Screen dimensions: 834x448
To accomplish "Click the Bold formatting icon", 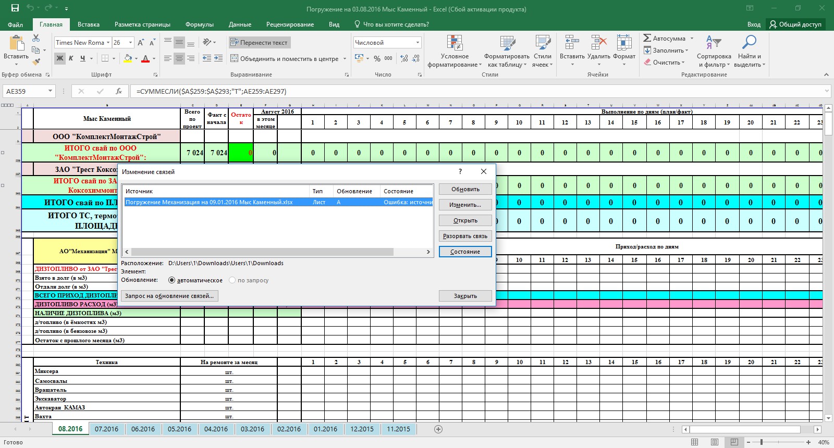I will click(60, 58).
